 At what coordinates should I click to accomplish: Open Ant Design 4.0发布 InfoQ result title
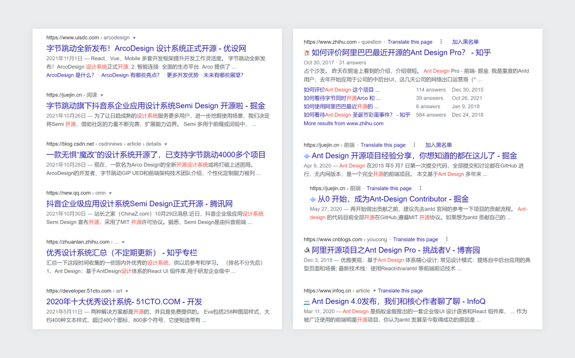(399, 301)
